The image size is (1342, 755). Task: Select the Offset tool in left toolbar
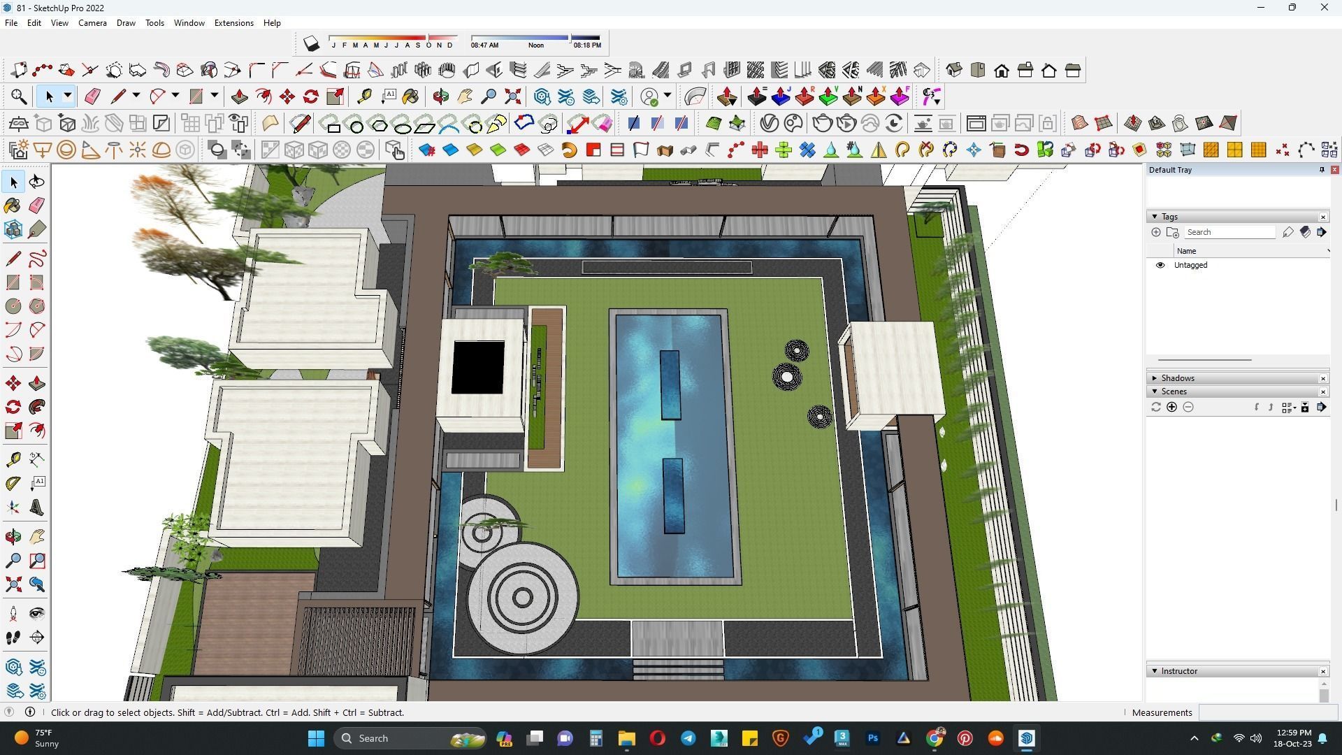37,431
